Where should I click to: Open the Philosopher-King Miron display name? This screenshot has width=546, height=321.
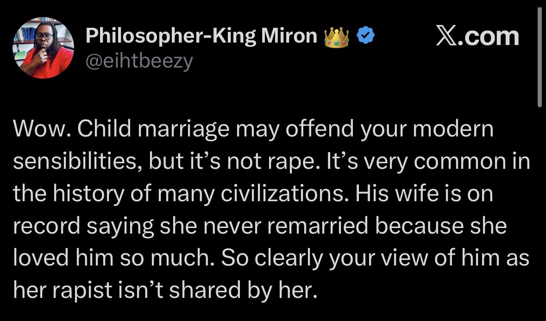201,36
